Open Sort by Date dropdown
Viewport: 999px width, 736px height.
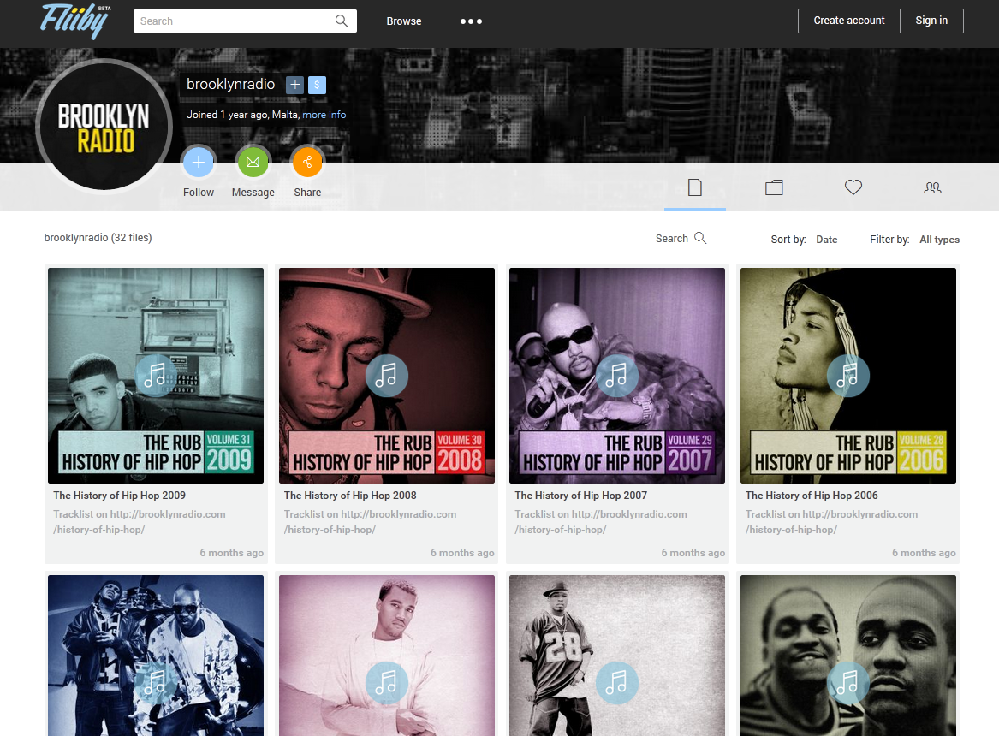[826, 240]
